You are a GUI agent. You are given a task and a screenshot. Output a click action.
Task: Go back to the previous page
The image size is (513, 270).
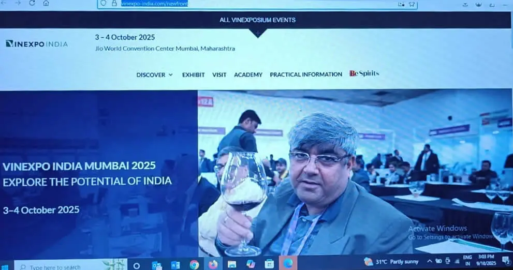point(3,3)
